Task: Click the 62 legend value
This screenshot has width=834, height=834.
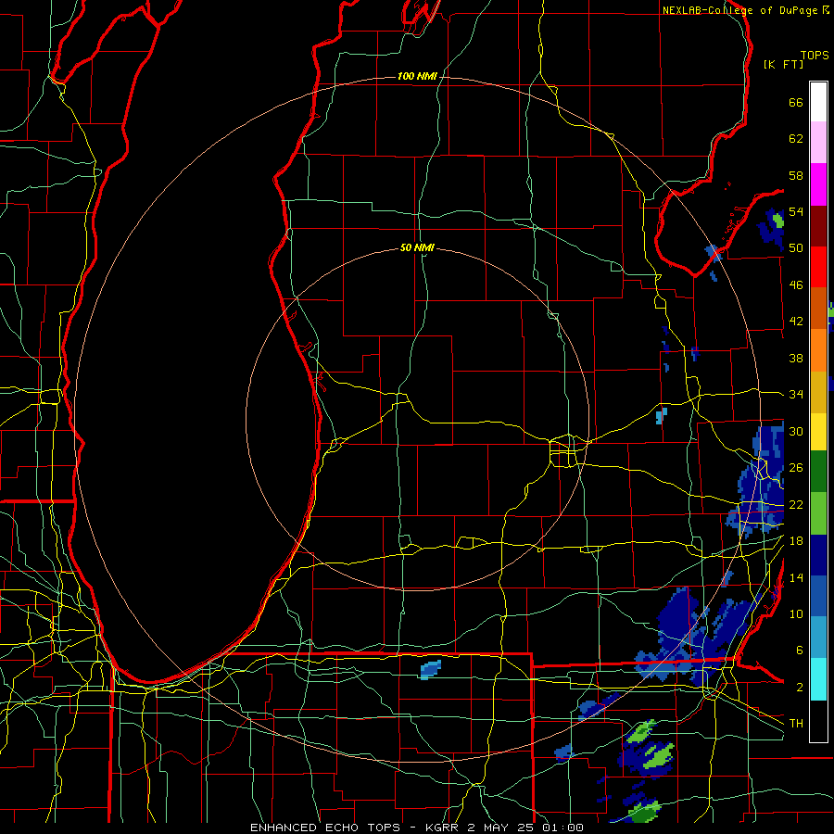Action: (x=796, y=138)
